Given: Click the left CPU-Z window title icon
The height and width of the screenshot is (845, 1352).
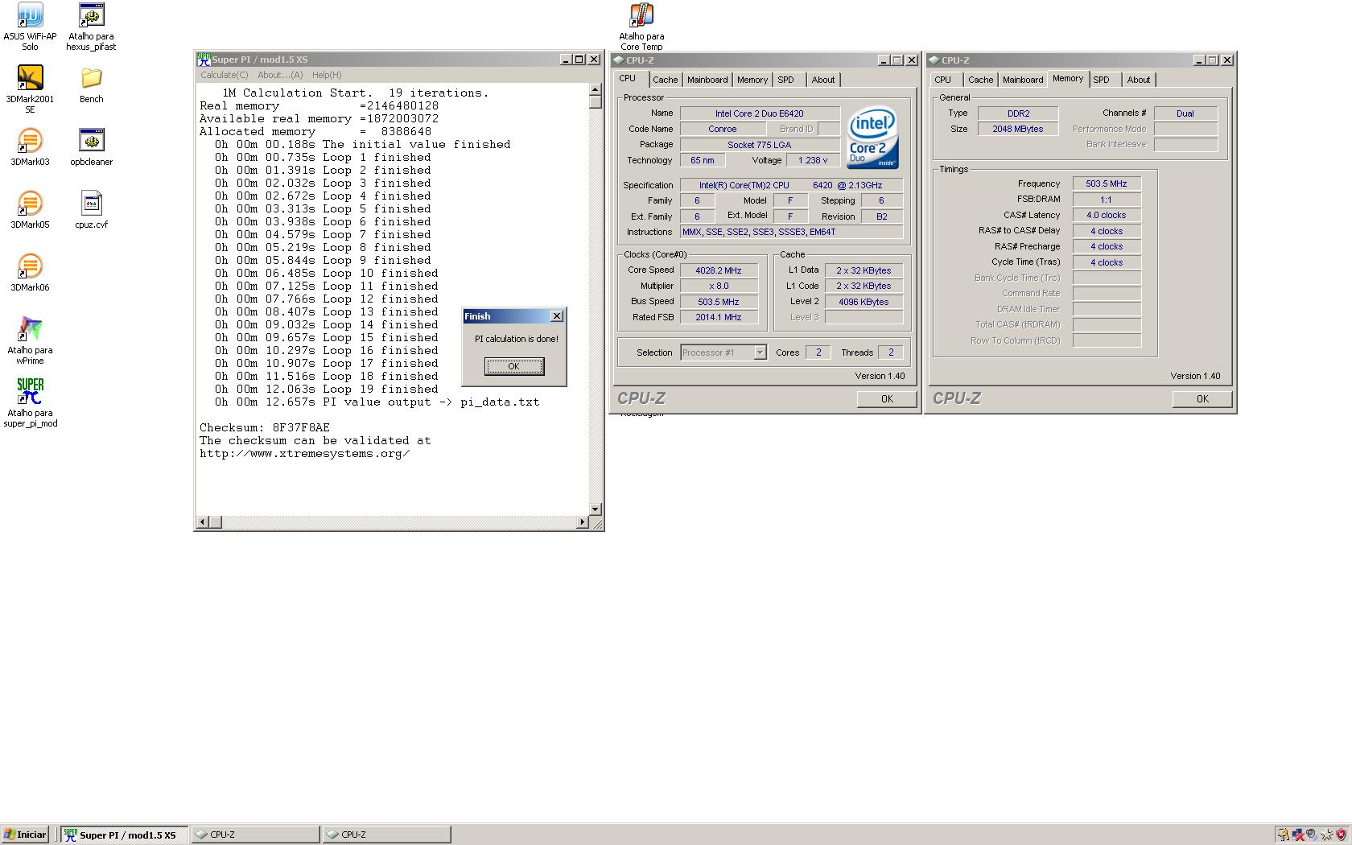Looking at the screenshot, I should [x=618, y=60].
